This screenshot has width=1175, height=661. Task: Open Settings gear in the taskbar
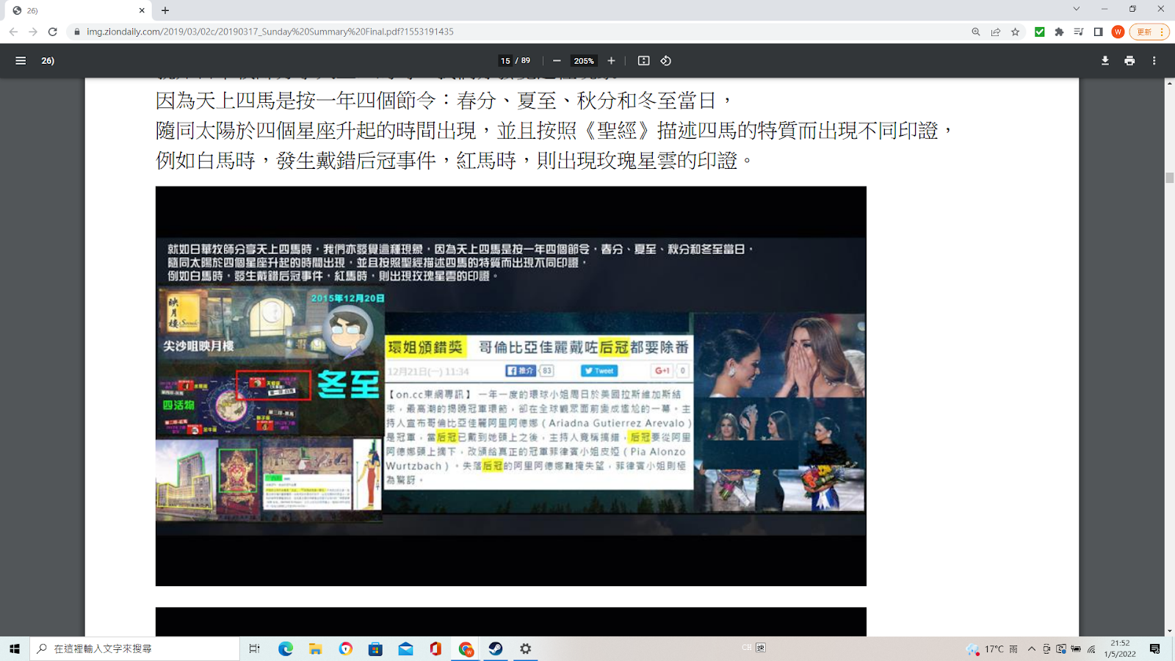[526, 649]
